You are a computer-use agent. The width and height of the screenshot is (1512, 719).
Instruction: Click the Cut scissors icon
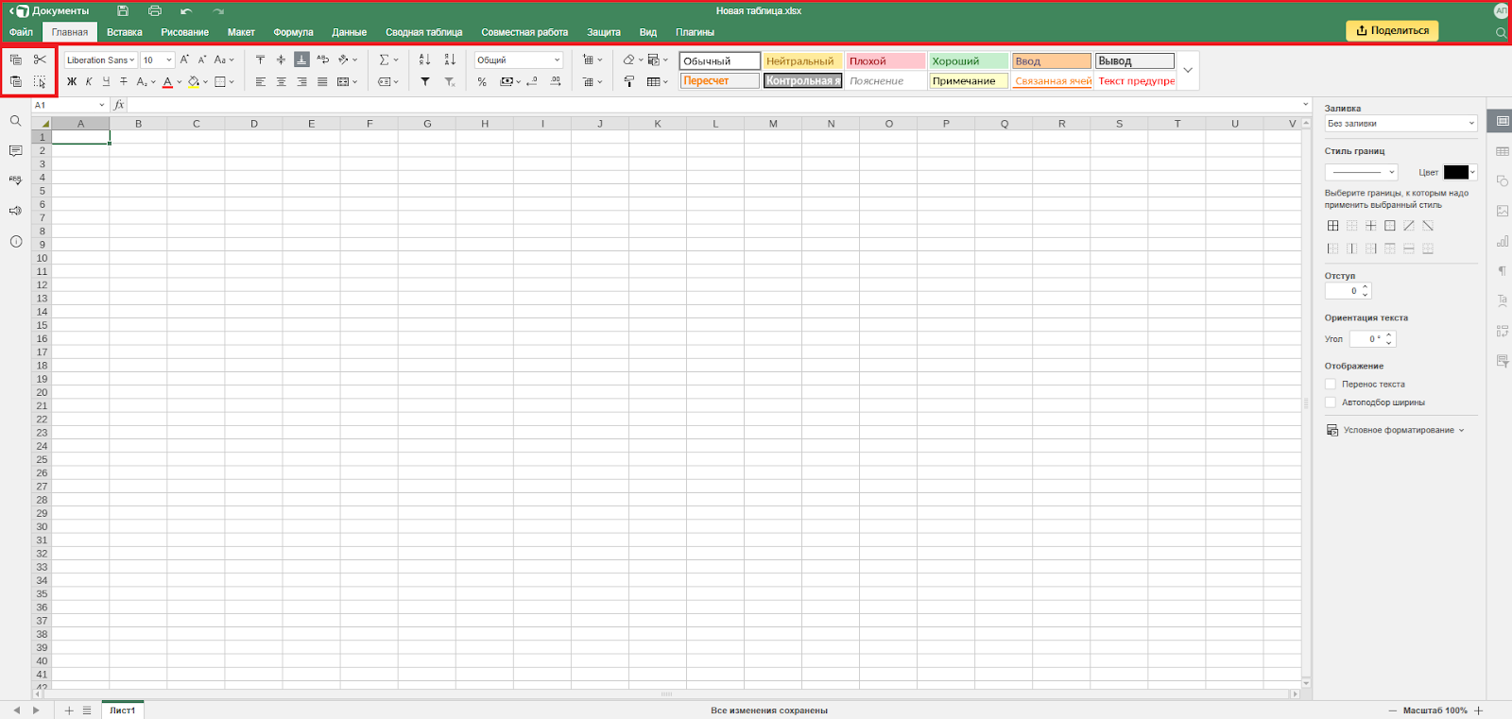tap(40, 60)
